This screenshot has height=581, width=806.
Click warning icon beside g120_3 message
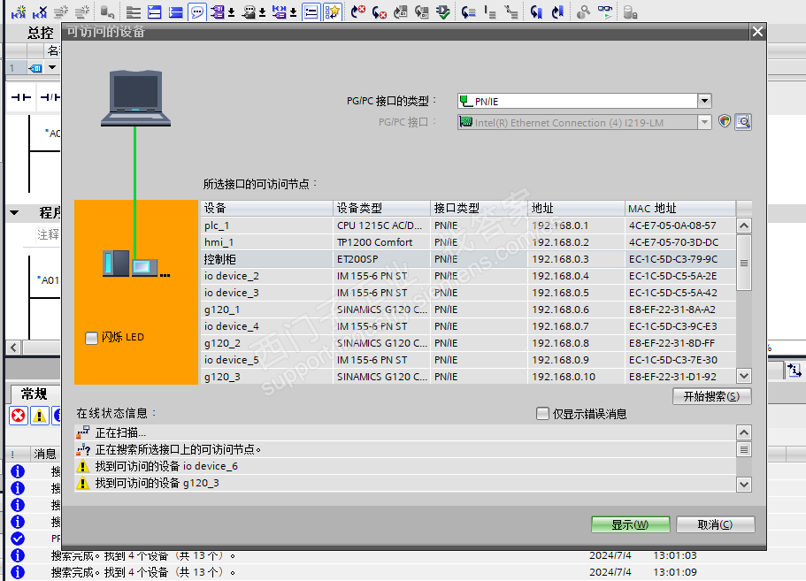coord(82,483)
